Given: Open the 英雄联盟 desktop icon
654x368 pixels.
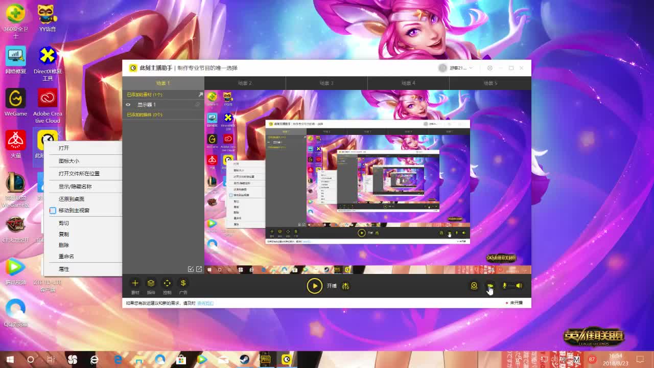Looking at the screenshot, I should pyautogui.click(x=15, y=190).
